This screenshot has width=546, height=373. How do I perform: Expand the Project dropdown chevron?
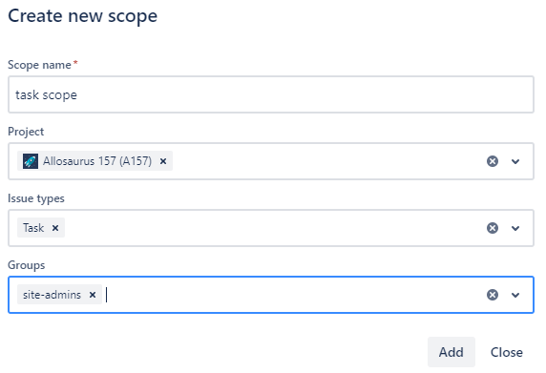(515, 161)
